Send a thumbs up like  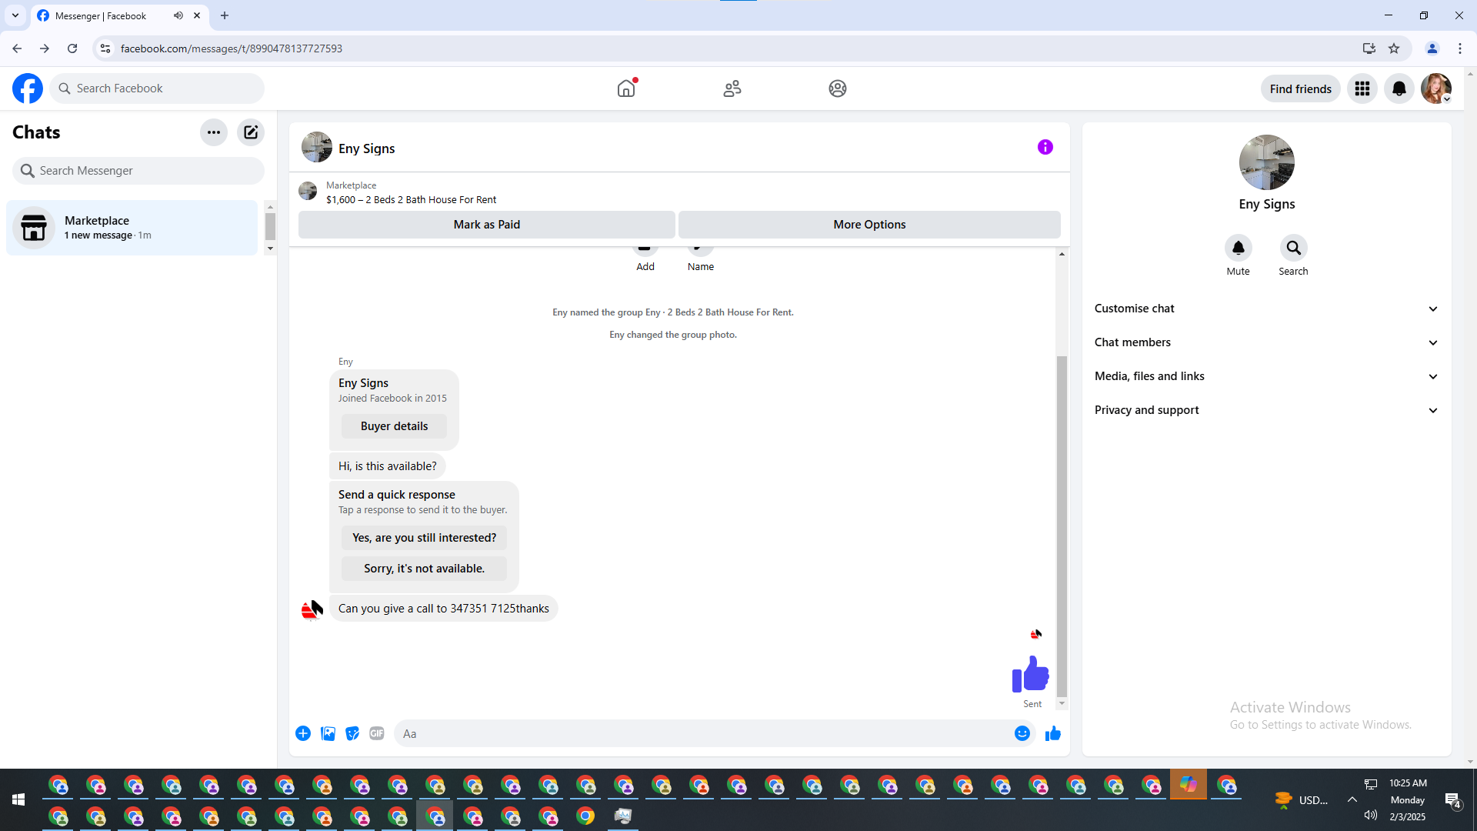[1053, 733]
